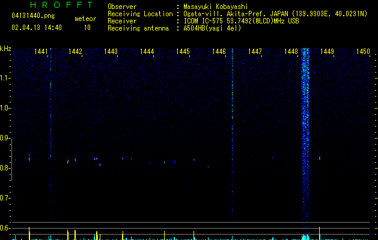Click the 0.7 kHz axis label
This screenshot has width=378, height=240.
pos(5,198)
